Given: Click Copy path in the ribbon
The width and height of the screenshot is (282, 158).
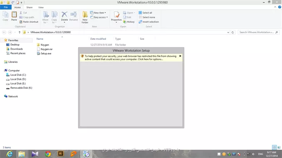Looking at the screenshot, I should pos(27,17).
